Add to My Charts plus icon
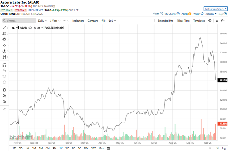The width and height of the screenshot is (229, 154). click(x=178, y=14)
